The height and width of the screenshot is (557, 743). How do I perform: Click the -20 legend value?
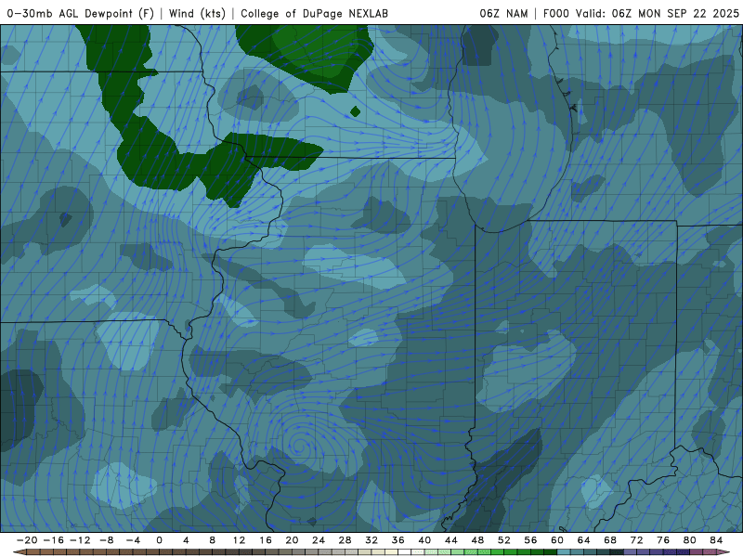coord(27,540)
